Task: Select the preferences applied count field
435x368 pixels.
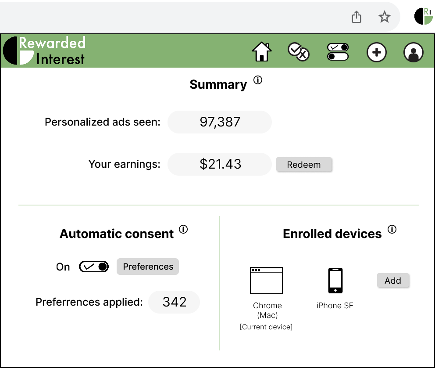Action: tap(174, 302)
